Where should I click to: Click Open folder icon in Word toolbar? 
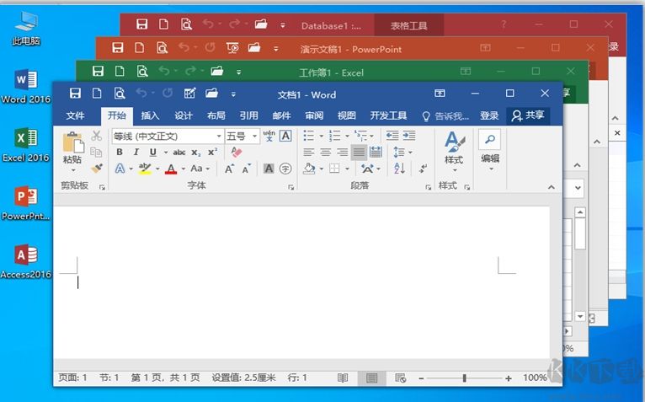coord(212,93)
